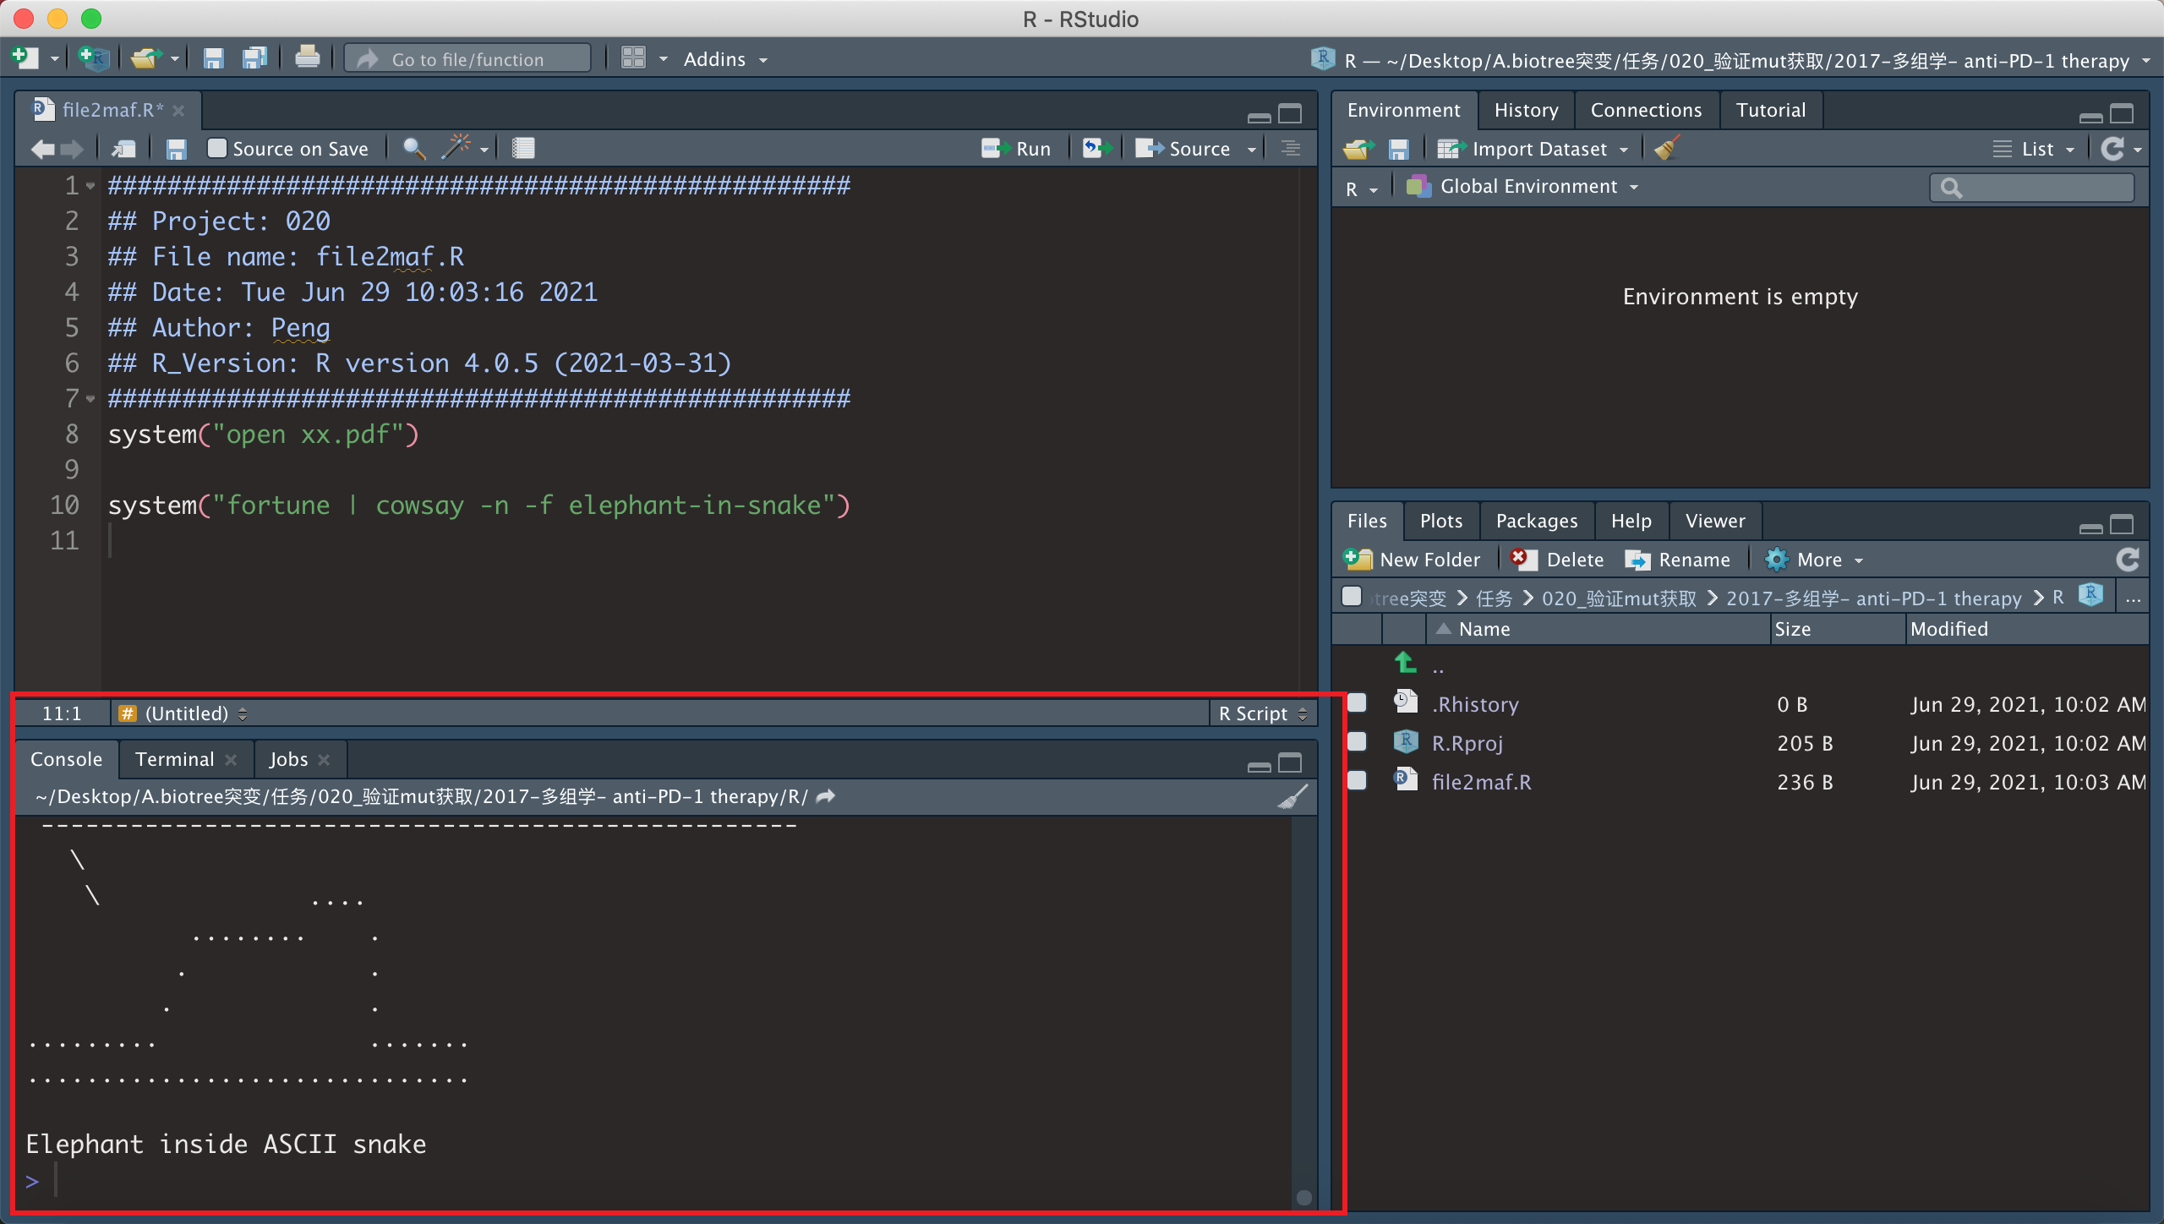Load workspace icon in Environment pane

1358,150
